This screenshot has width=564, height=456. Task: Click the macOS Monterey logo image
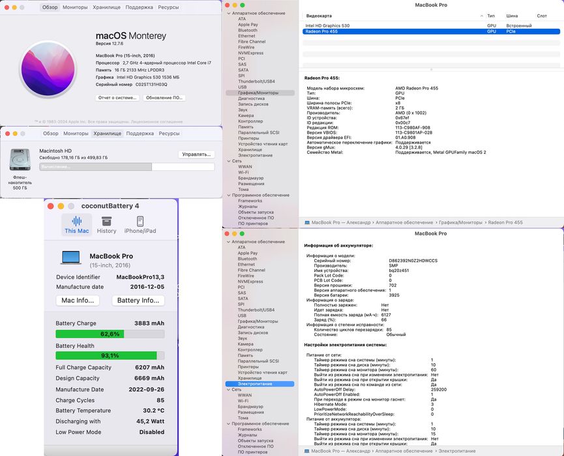(48, 68)
